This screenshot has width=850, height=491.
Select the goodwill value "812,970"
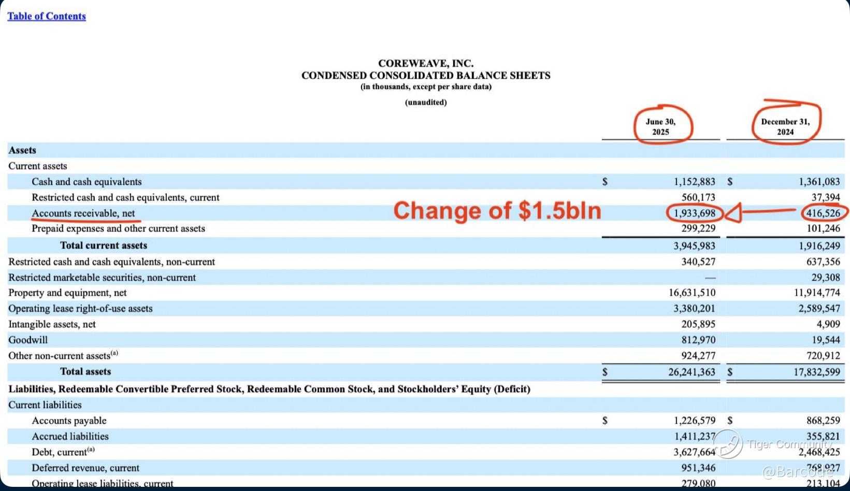(698, 340)
